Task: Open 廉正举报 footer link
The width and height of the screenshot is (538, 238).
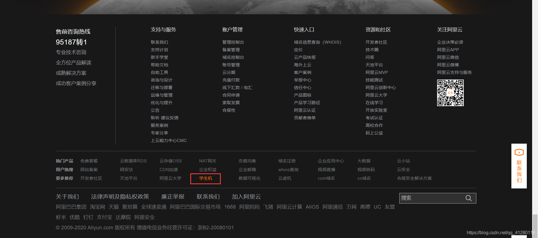Action: (173, 197)
